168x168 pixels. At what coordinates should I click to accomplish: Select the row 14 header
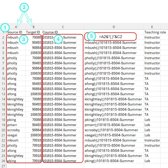point(3,99)
